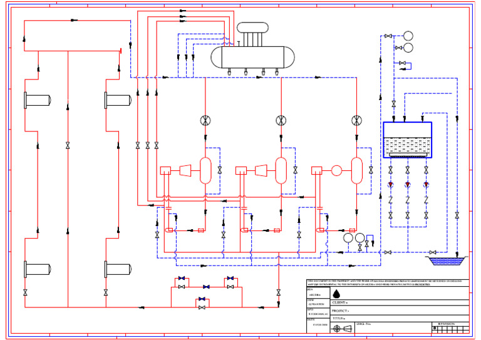Select the valve beside the upper top-right gauge

pyautogui.click(x=388, y=36)
